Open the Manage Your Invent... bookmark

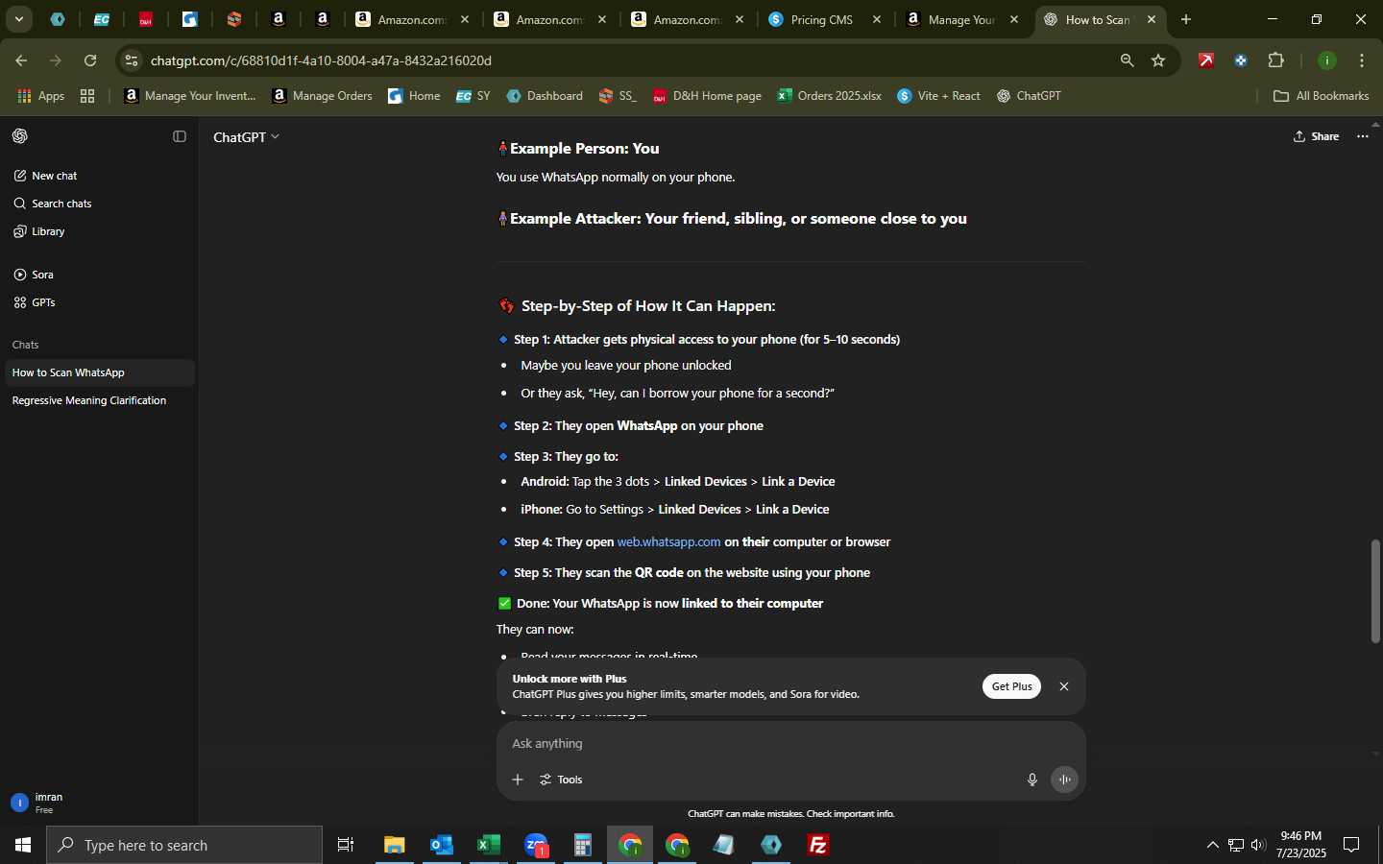click(190, 96)
